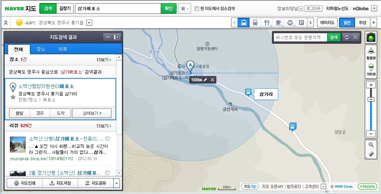Viewport: 381px width, 194px height.
Task: Enable 현 지도에서 장소검색 checkbox
Action: coord(197,9)
